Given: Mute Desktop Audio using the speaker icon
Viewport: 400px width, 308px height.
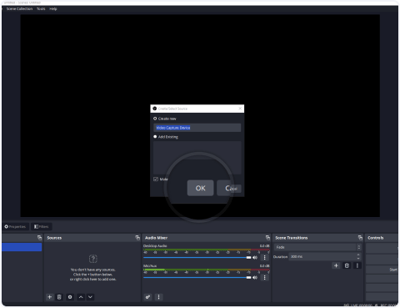Looking at the screenshot, I should click(255, 257).
